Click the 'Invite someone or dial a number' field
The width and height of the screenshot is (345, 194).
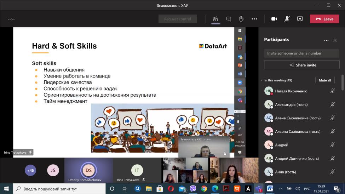(301, 53)
